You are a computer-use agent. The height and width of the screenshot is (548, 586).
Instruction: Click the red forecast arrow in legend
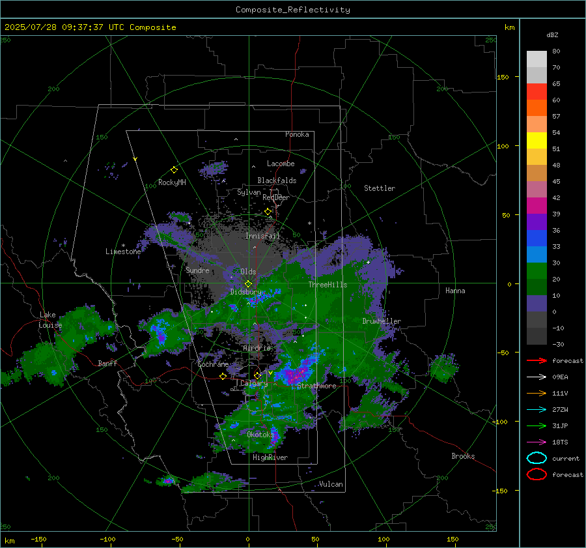[x=537, y=360]
